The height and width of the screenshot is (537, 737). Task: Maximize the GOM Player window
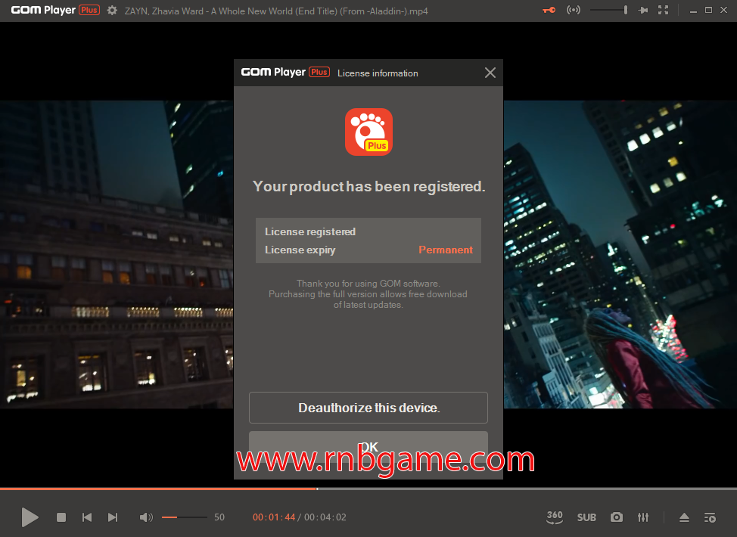[708, 10]
